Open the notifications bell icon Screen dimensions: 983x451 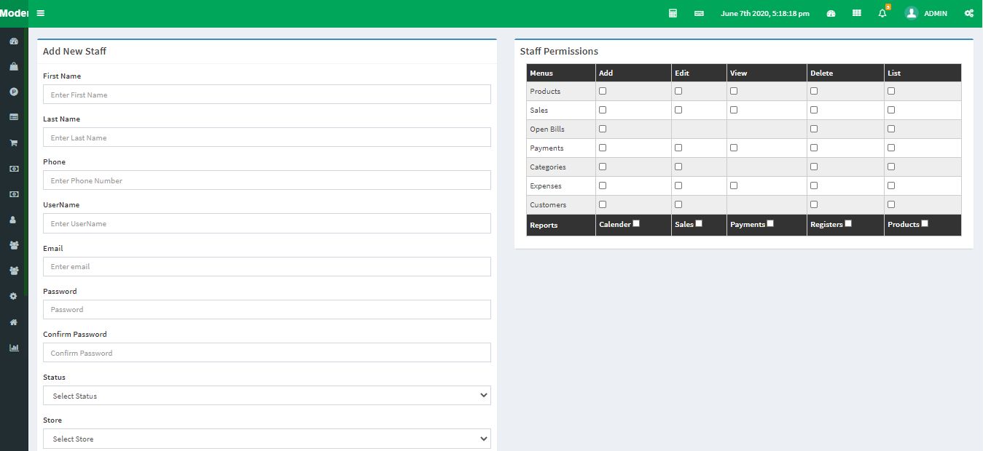[882, 13]
